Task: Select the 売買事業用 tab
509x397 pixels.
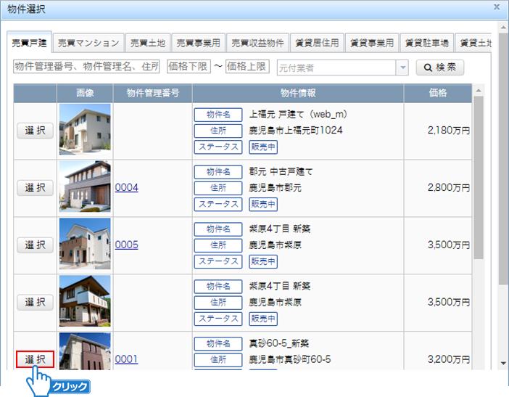Action: [198, 43]
